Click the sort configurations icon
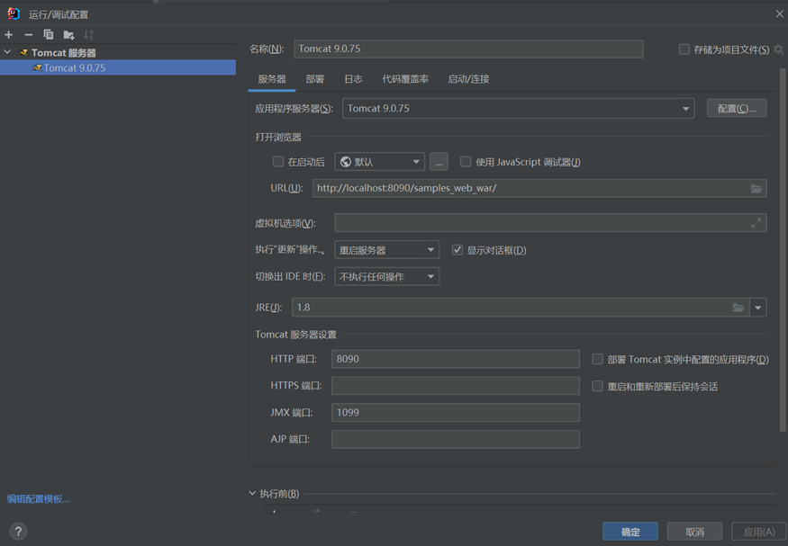Image resolution: width=788 pixels, height=546 pixels. point(88,34)
